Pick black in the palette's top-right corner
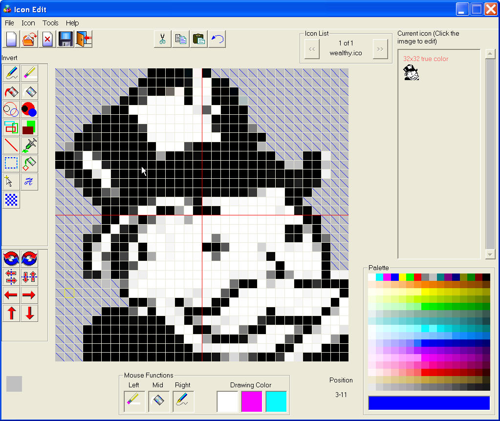 pos(486,277)
